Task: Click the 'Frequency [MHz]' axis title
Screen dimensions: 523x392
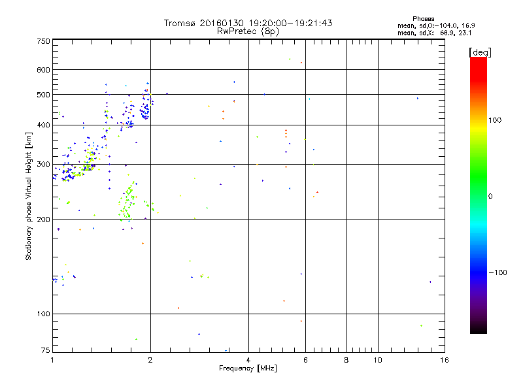Action: 248,368
